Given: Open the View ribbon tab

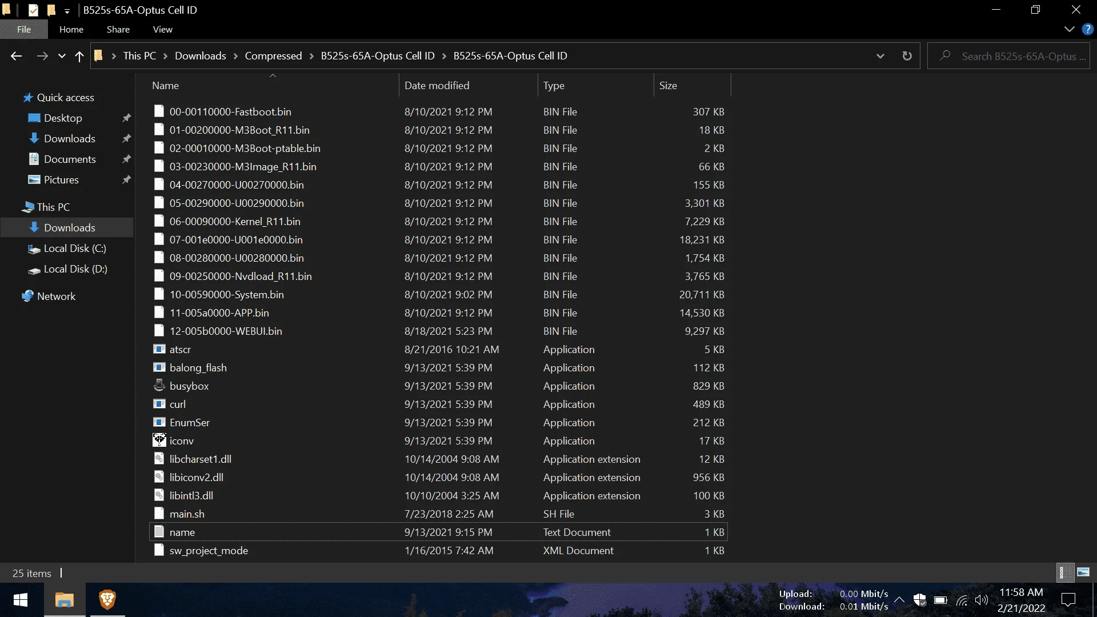Looking at the screenshot, I should (163, 29).
